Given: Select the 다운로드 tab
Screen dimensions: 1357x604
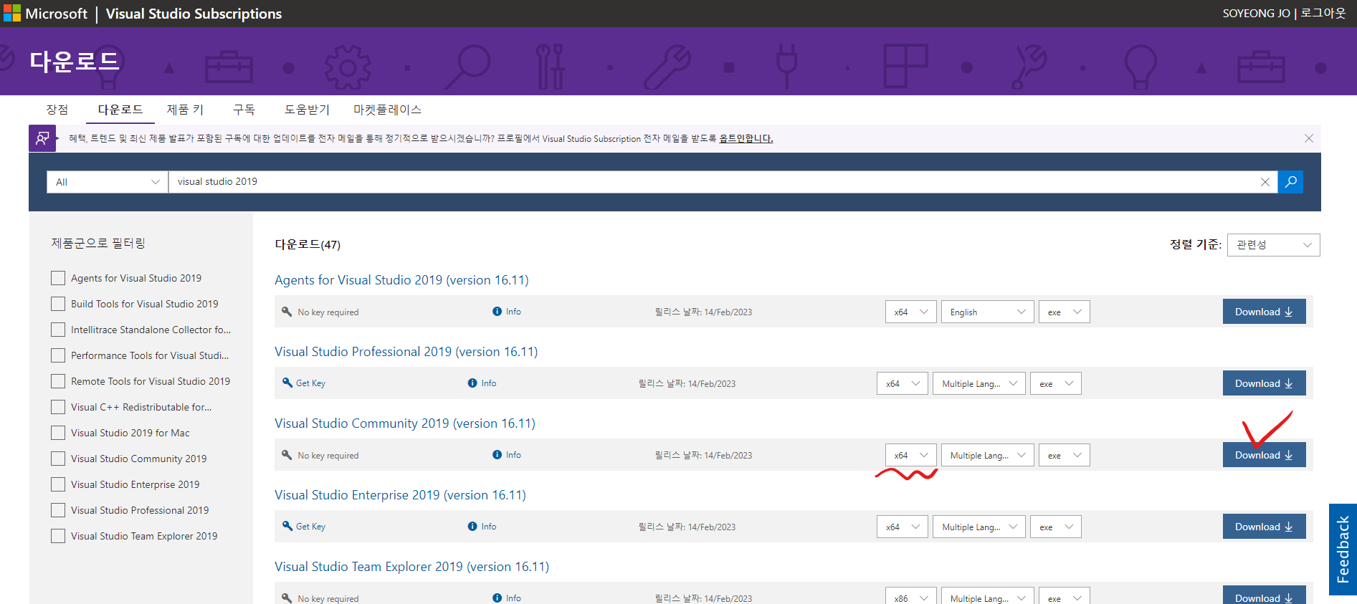Looking at the screenshot, I should point(120,110).
